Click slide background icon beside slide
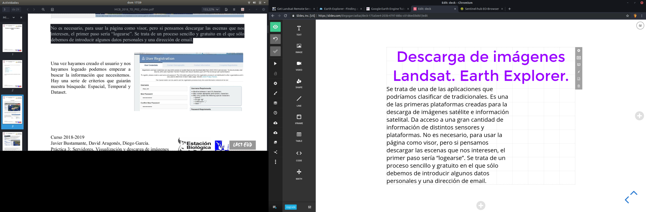This screenshot has width=646, height=212. coord(579,58)
